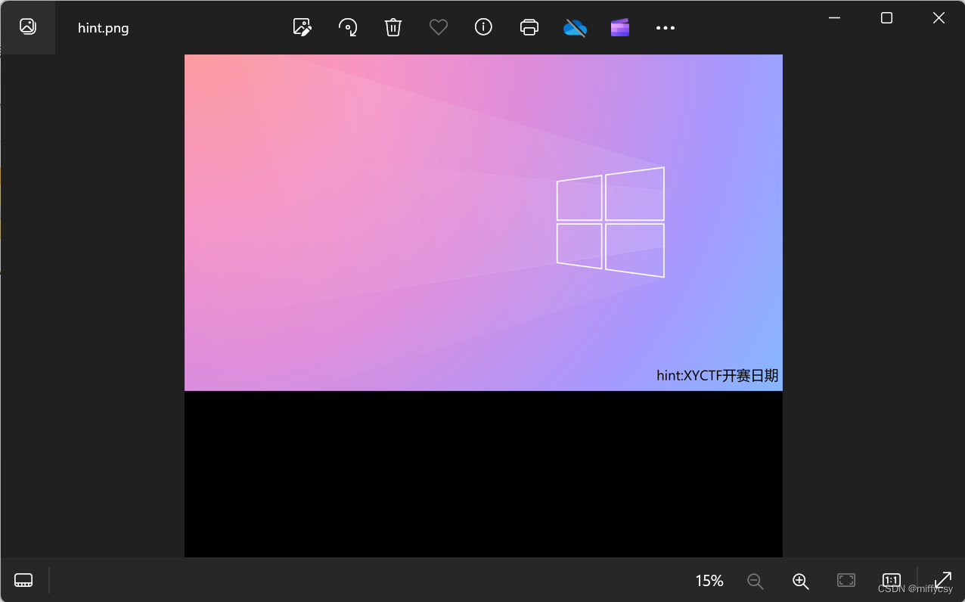
Task: Enter full screen with arrows icon
Action: [x=943, y=580]
